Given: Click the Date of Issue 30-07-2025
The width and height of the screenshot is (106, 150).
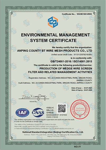Looking at the screenshot, I should (x=82, y=88).
